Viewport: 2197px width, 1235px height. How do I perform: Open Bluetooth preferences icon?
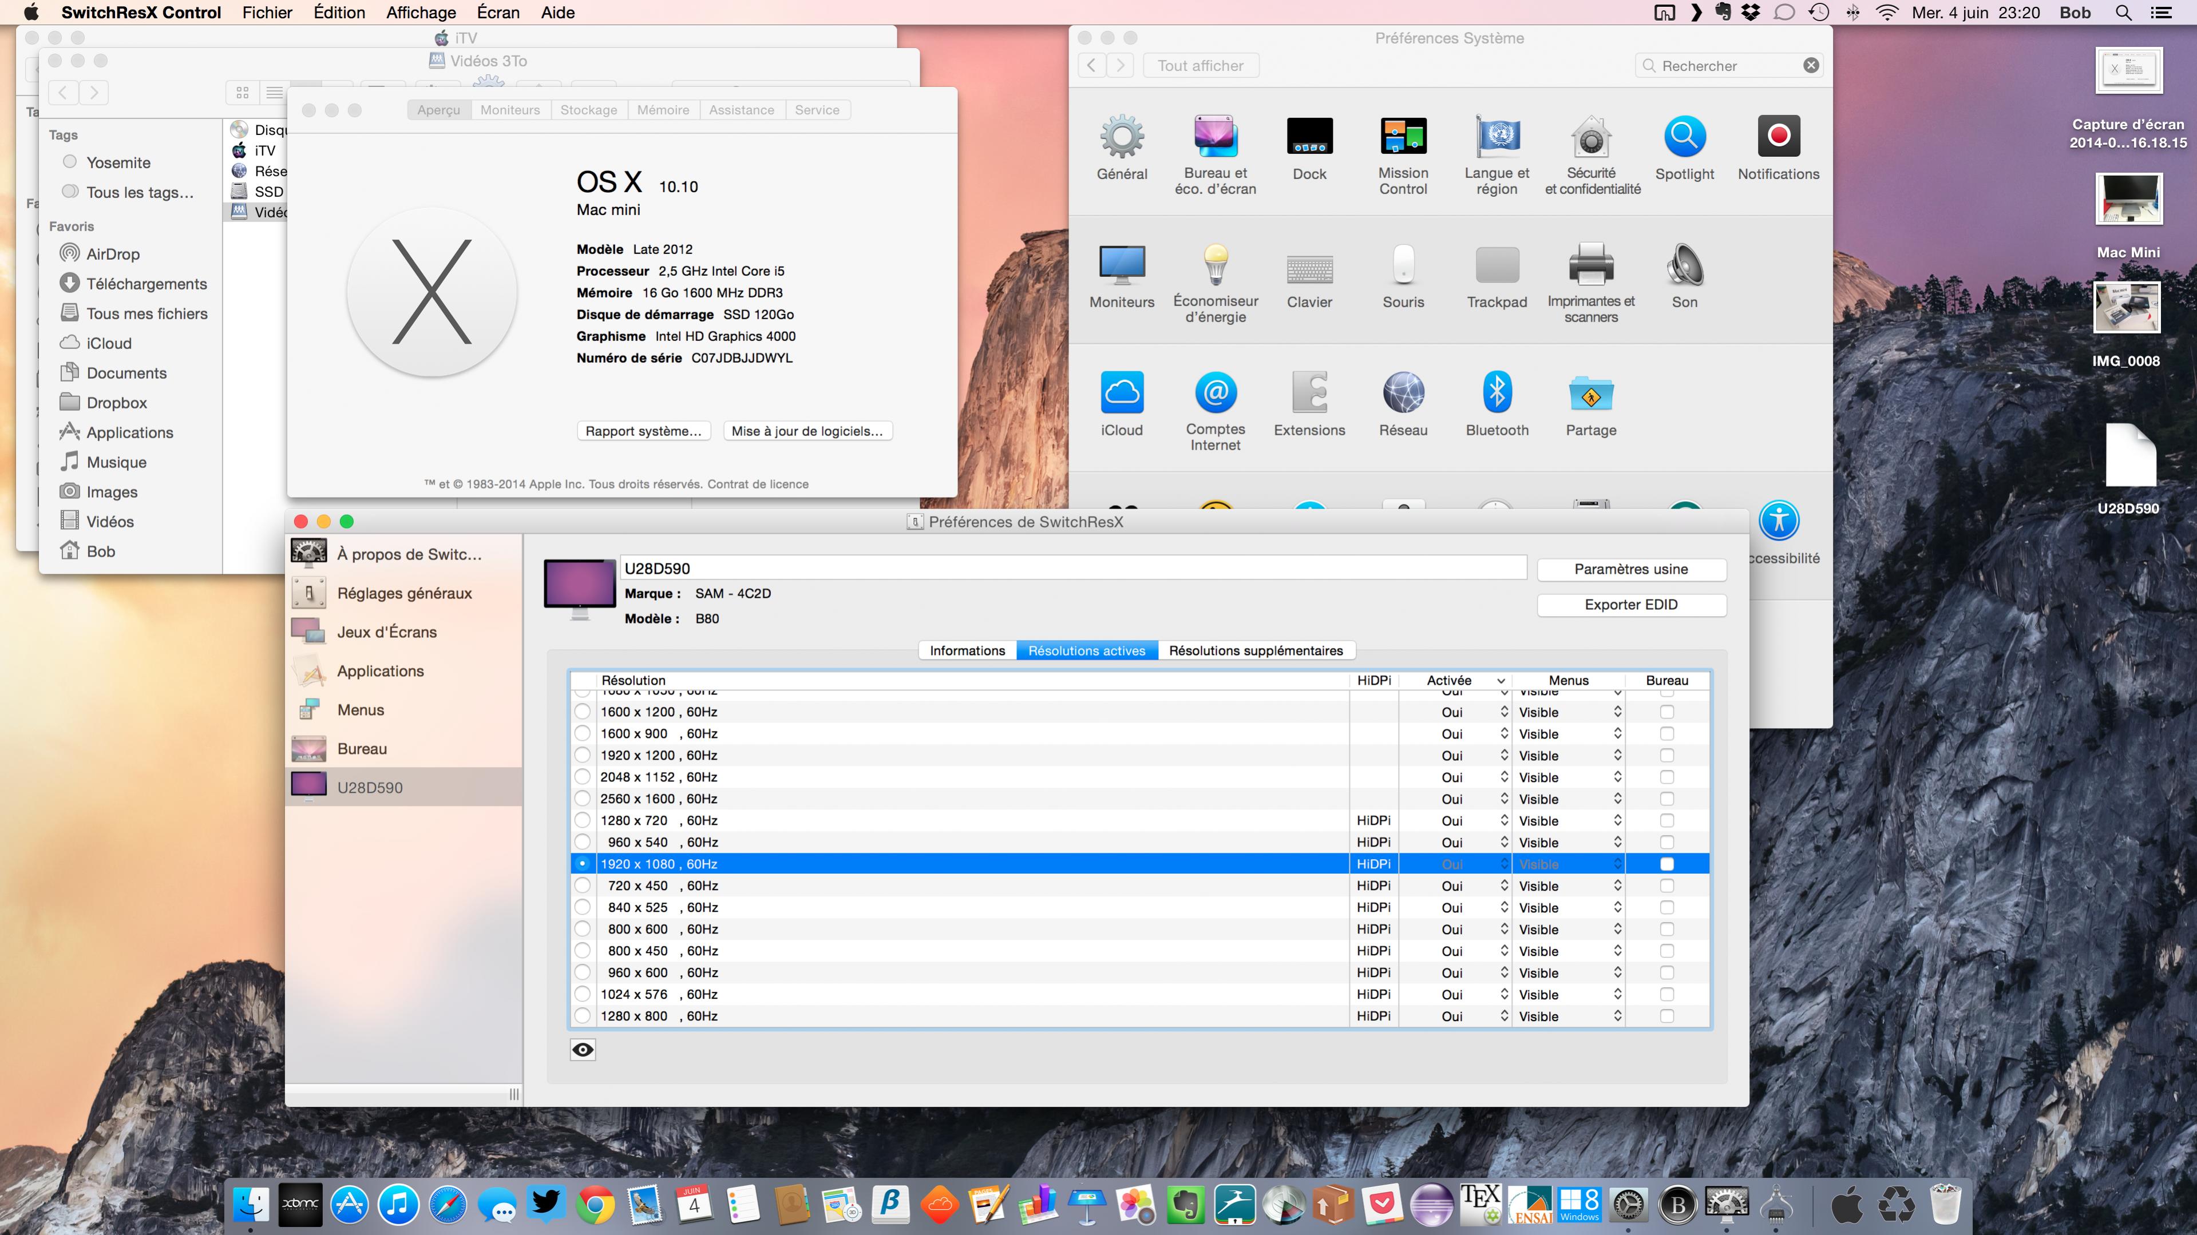coord(1497,403)
